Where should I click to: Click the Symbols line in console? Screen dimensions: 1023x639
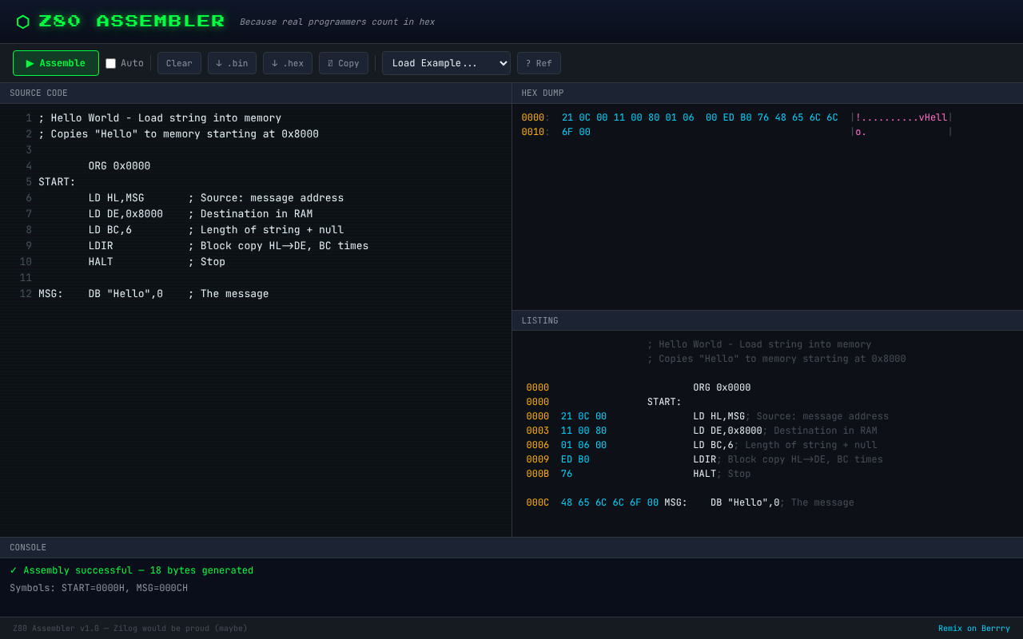tap(99, 589)
